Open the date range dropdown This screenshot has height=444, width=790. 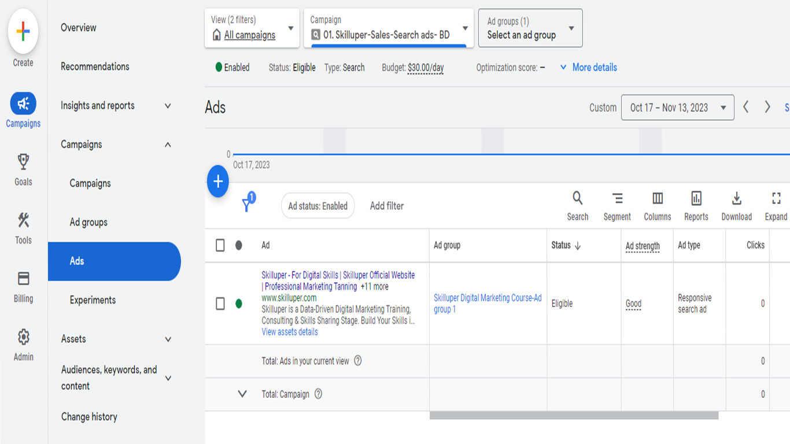point(678,108)
